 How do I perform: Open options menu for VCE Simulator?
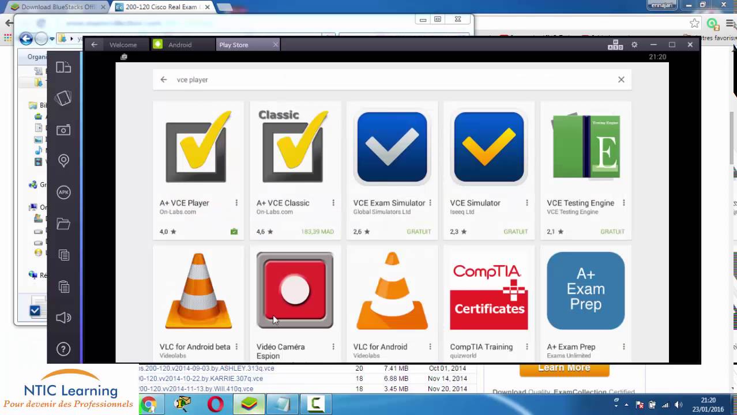[x=527, y=203]
